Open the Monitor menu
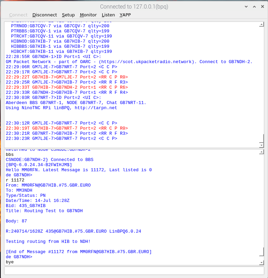The height and width of the screenshot is (278, 268). [88, 15]
